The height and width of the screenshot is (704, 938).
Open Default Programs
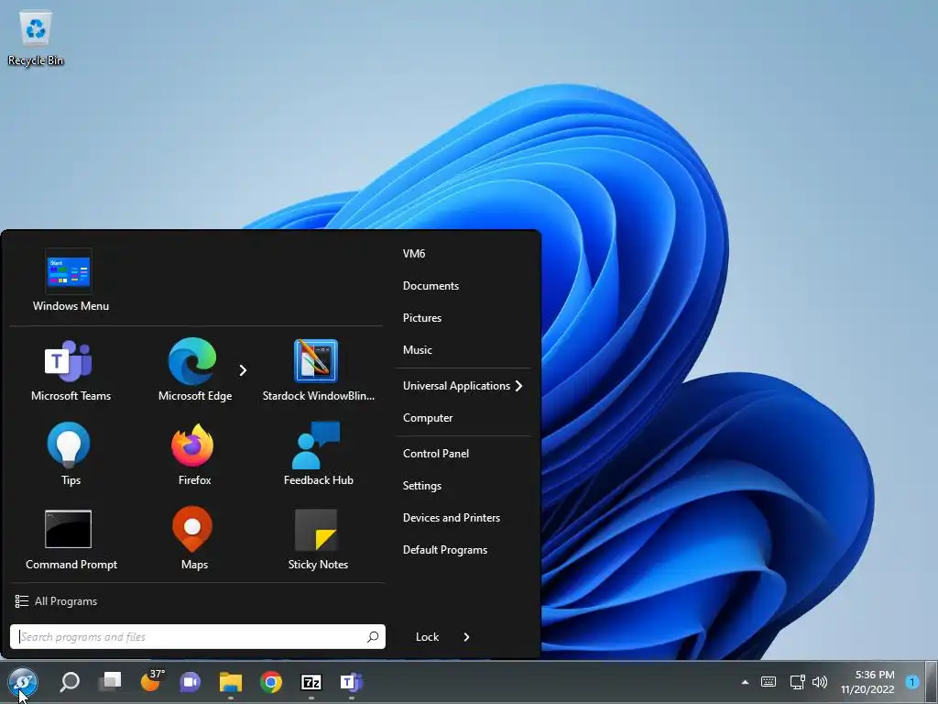(x=445, y=550)
